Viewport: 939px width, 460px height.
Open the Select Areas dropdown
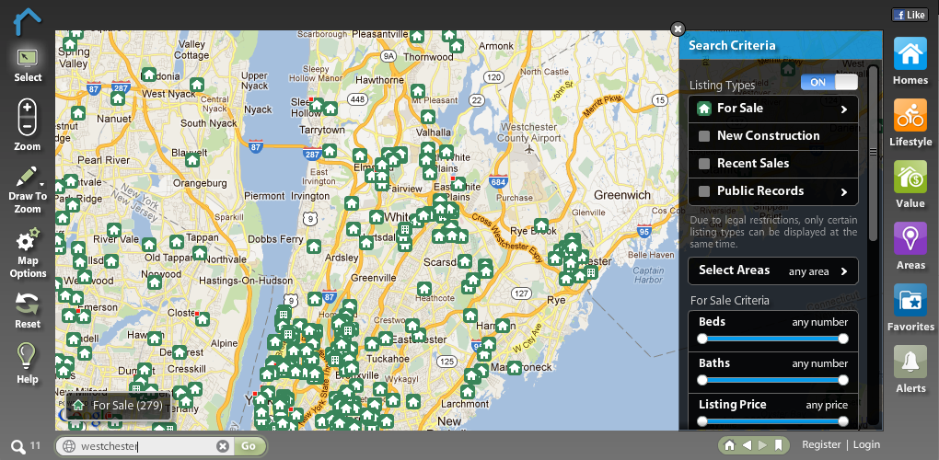tap(772, 270)
